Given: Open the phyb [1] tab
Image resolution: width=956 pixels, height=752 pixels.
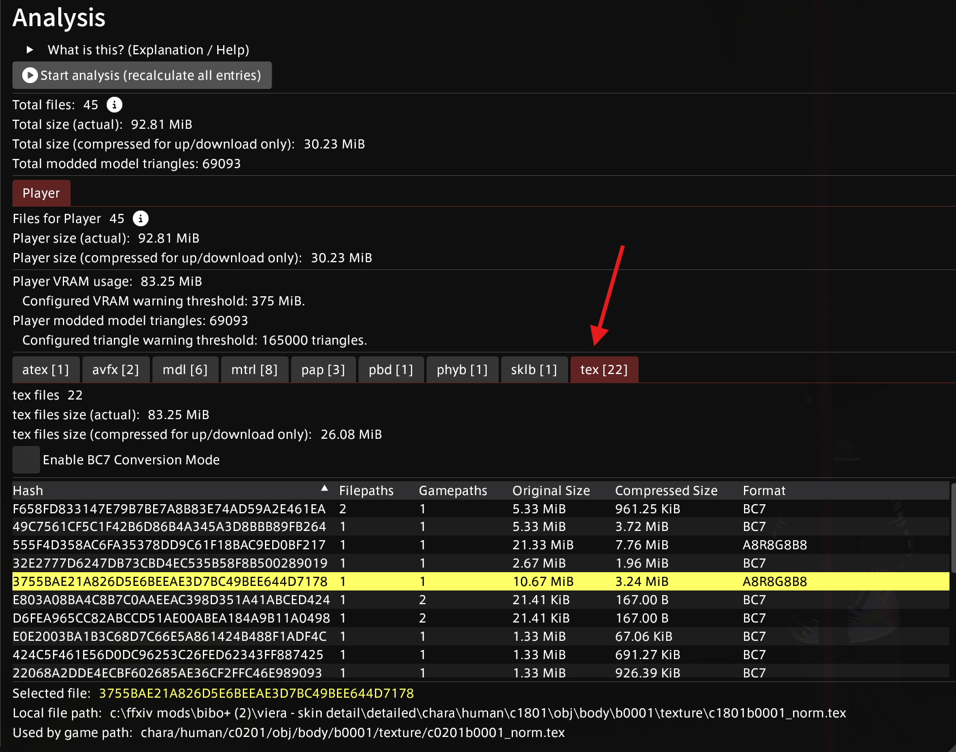Looking at the screenshot, I should tap(461, 369).
